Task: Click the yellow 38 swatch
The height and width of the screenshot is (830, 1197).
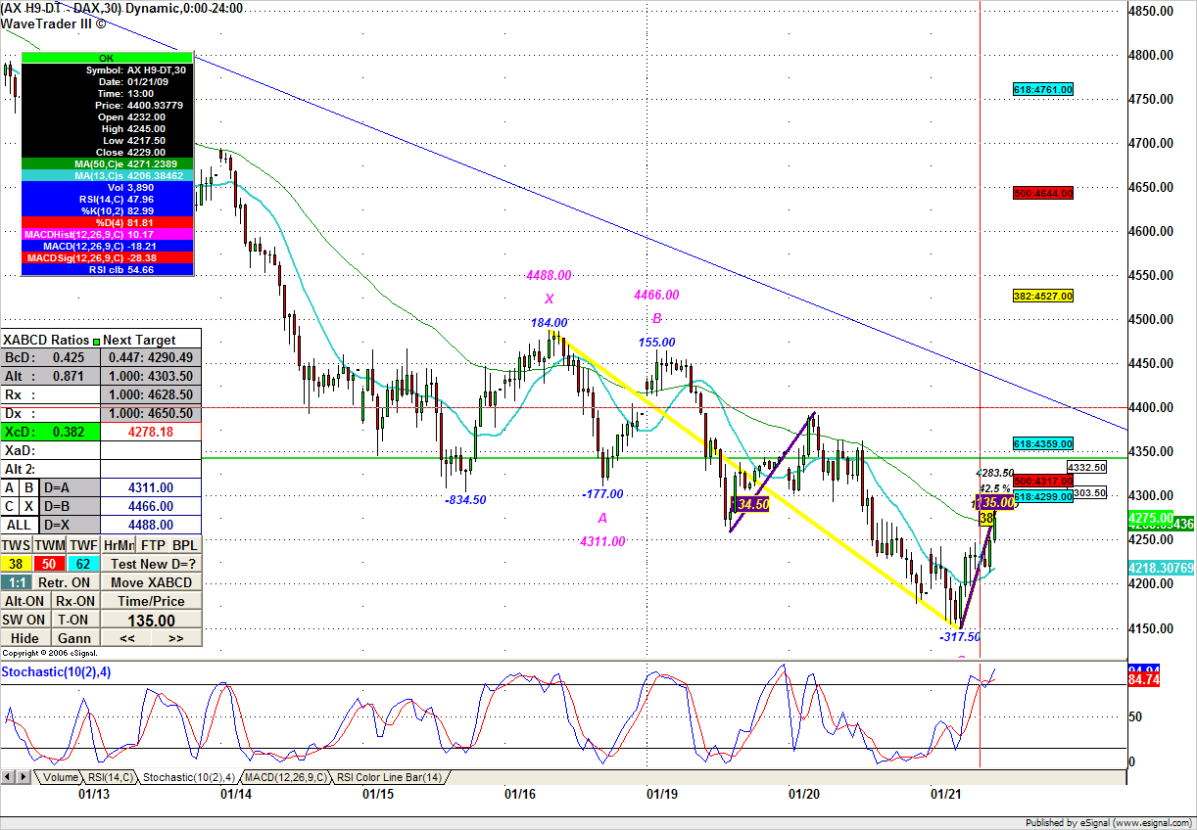Action: [16, 564]
